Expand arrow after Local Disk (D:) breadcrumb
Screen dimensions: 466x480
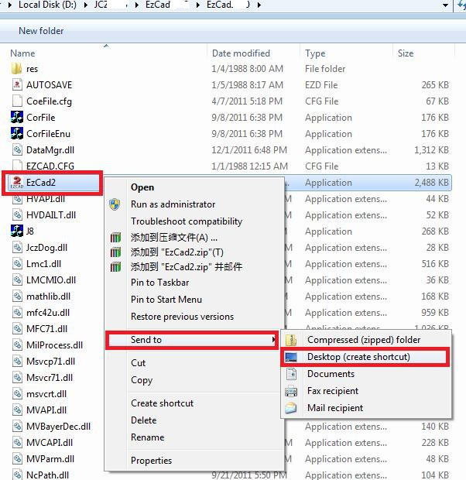pos(85,5)
